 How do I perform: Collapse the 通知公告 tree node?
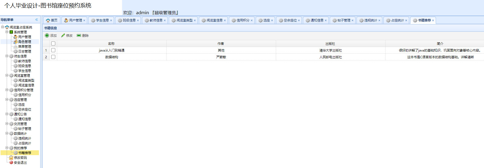point(7,114)
